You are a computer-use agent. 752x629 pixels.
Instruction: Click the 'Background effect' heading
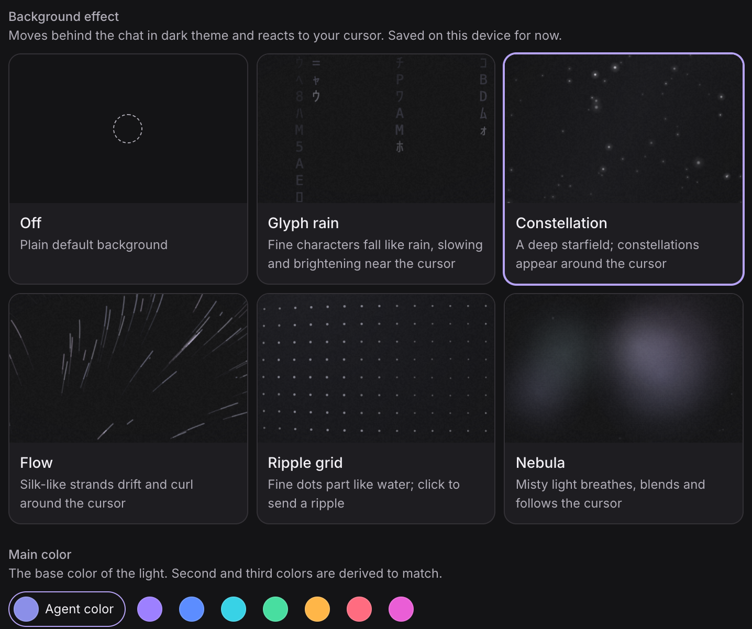[64, 17]
